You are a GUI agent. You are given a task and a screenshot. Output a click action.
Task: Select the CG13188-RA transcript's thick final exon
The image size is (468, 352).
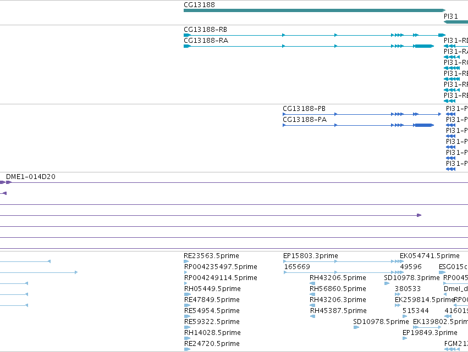pos(424,46)
